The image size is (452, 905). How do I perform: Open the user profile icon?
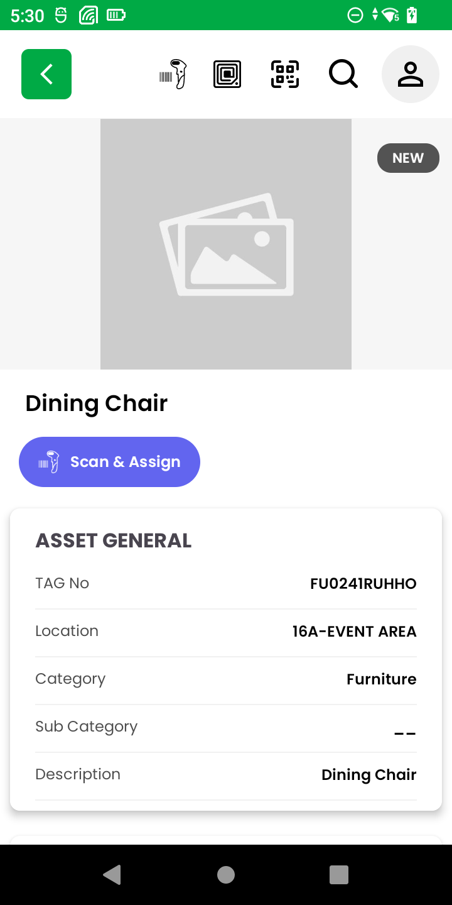click(x=411, y=74)
